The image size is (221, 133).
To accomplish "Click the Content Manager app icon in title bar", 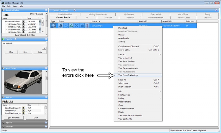I will click(3, 3).
